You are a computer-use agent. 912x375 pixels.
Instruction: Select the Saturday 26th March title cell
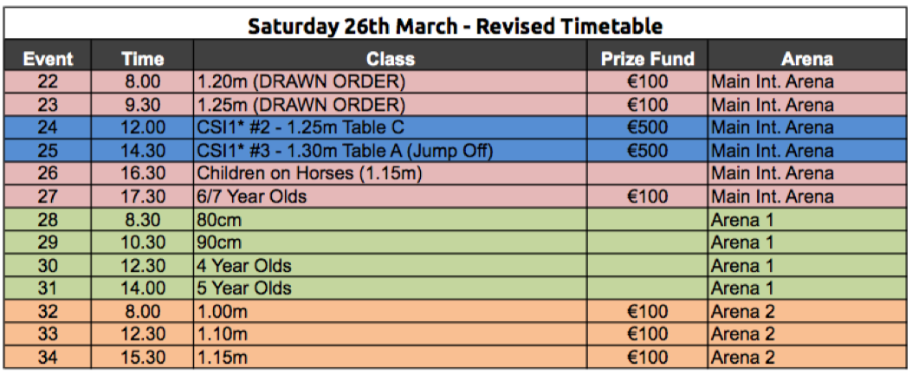point(456,26)
